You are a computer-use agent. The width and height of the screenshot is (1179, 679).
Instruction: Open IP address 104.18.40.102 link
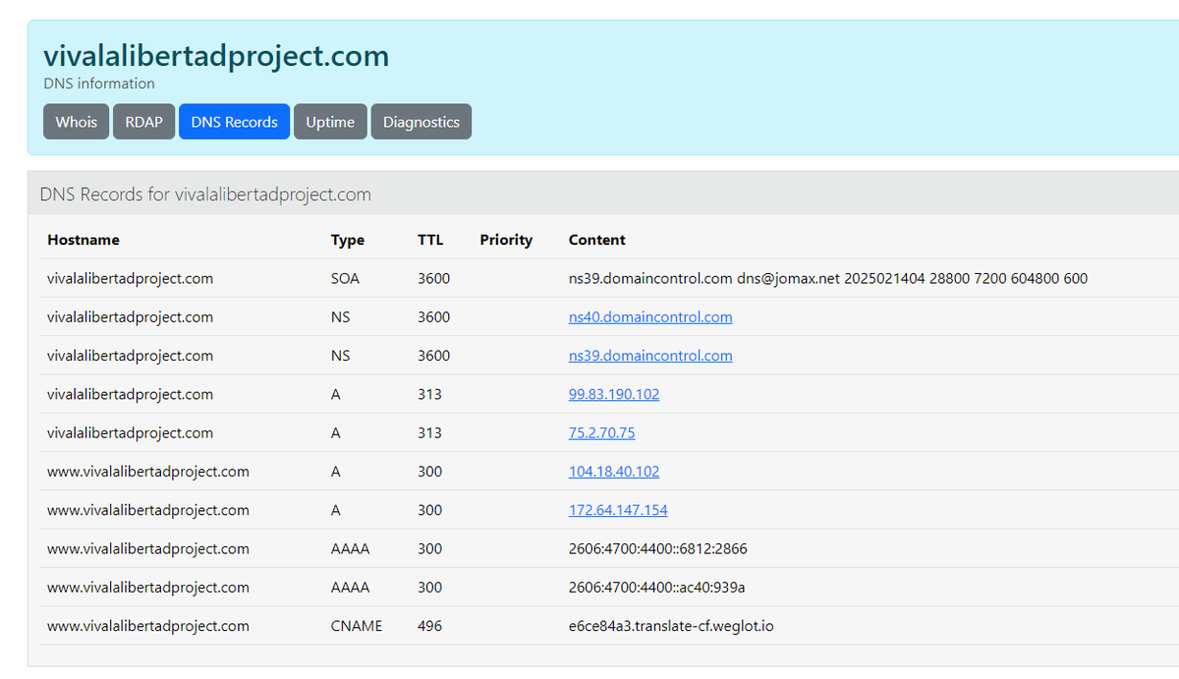[x=614, y=472]
